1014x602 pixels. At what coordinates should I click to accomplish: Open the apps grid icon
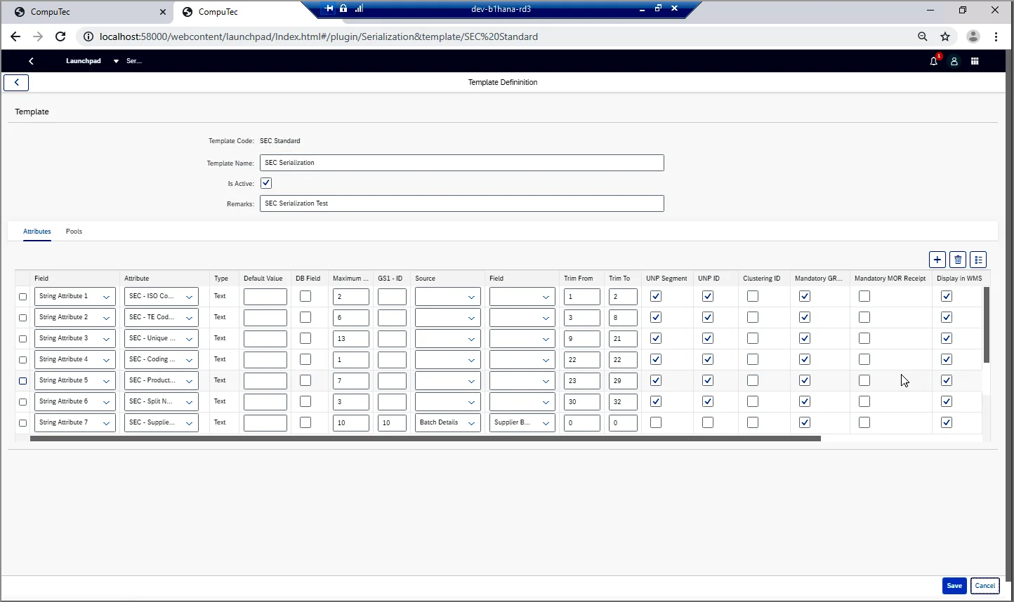(x=975, y=61)
